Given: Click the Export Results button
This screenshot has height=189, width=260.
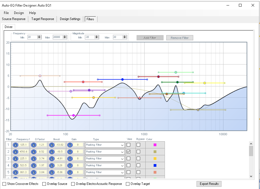Looking at the screenshot, I should click(209, 184).
